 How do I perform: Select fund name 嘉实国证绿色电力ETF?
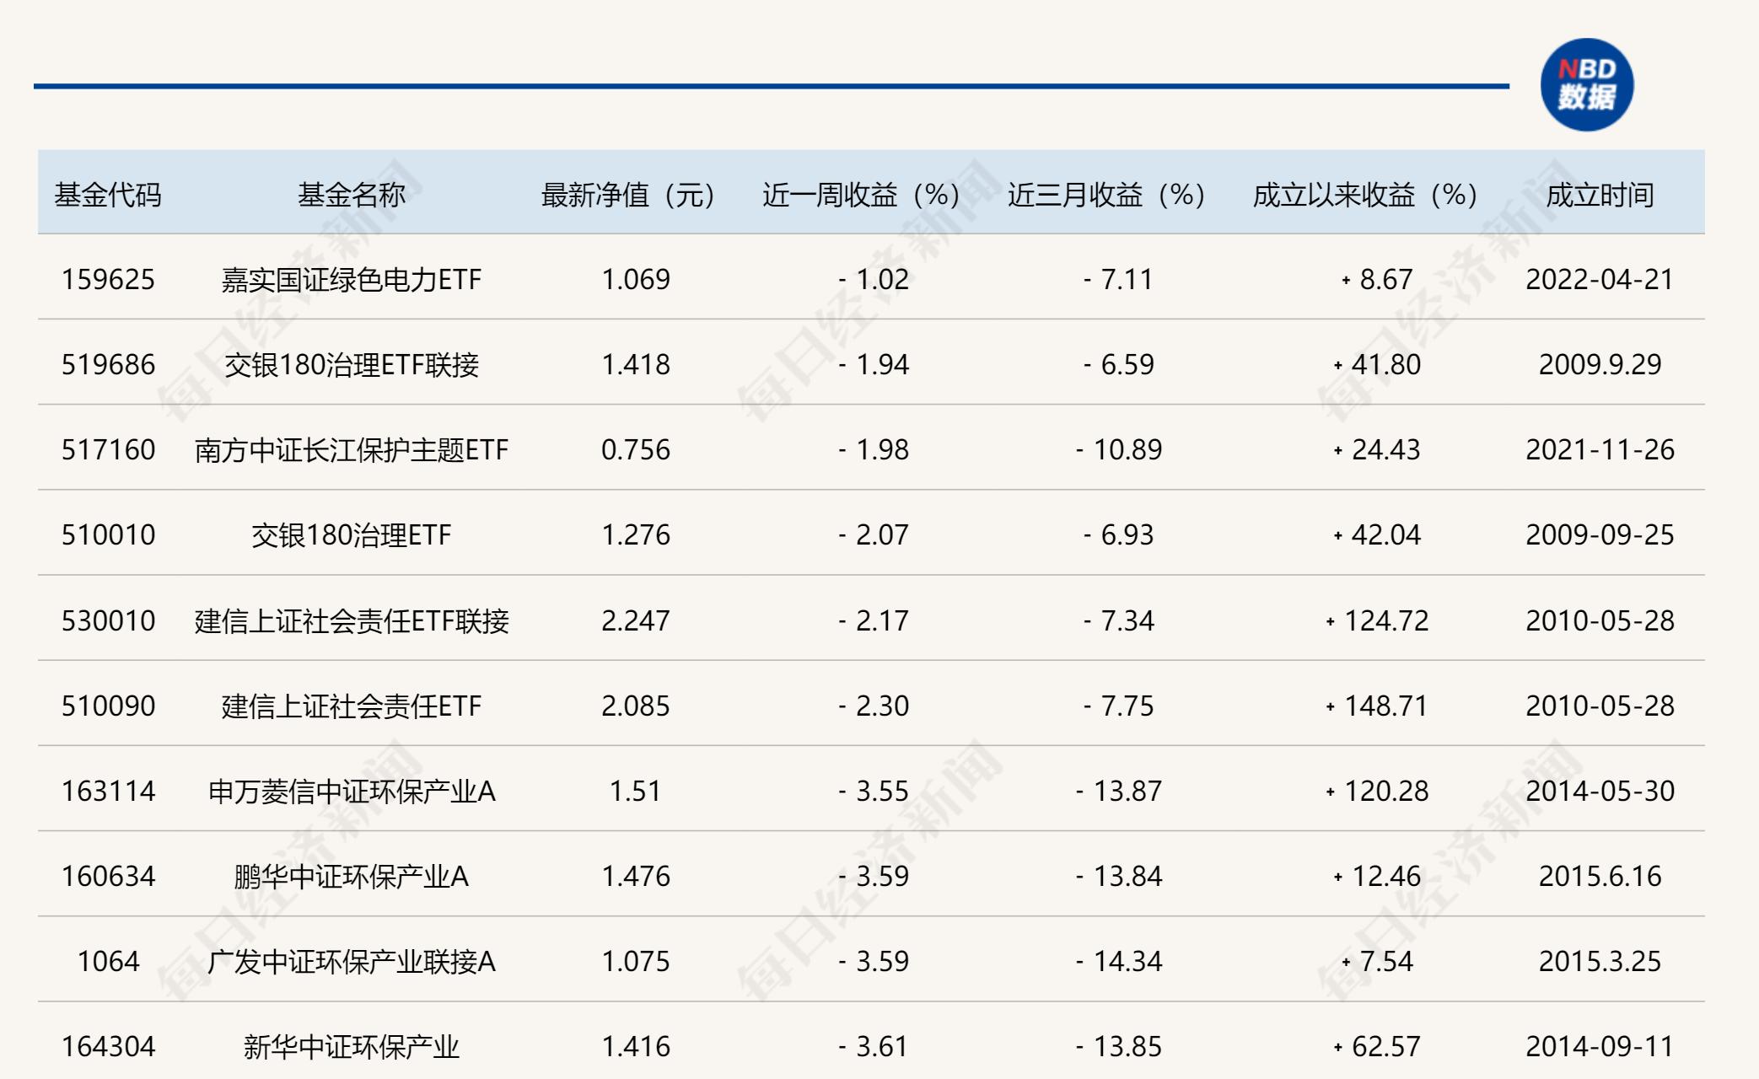point(352,279)
